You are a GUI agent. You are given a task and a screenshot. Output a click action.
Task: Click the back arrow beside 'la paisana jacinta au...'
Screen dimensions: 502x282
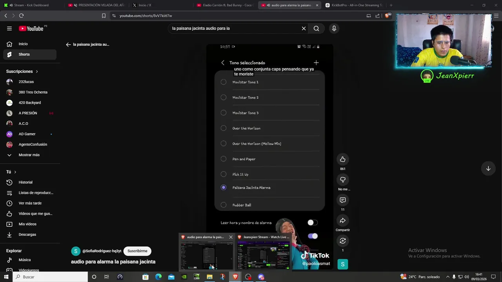(68, 45)
